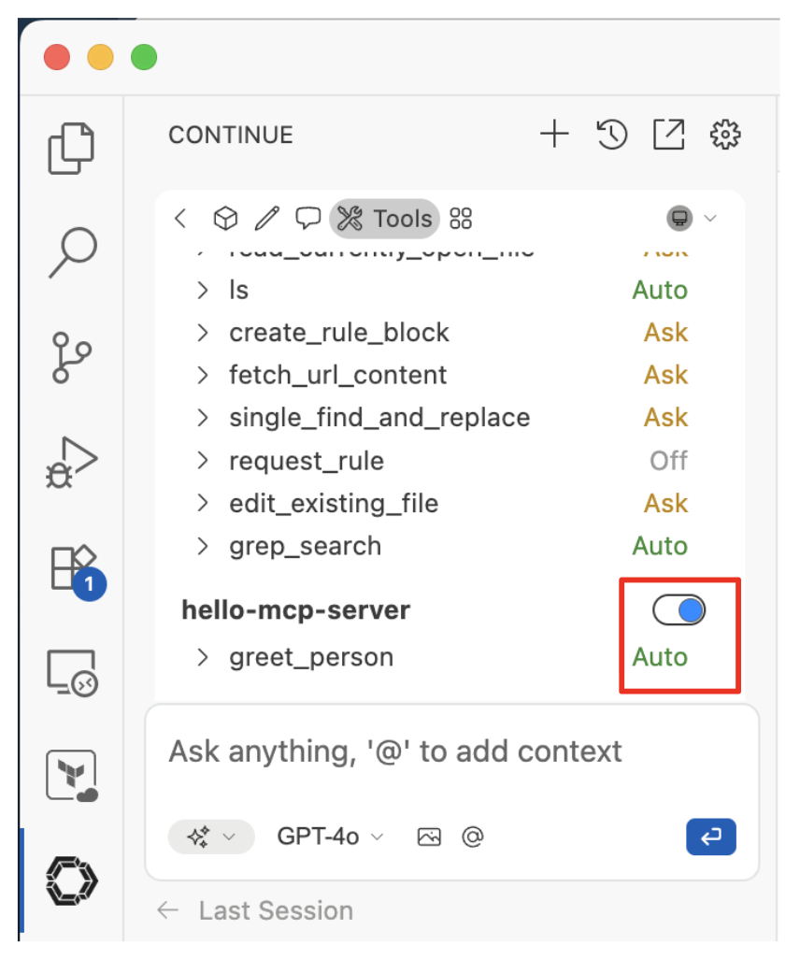Expand the grep_search tool details

(203, 546)
